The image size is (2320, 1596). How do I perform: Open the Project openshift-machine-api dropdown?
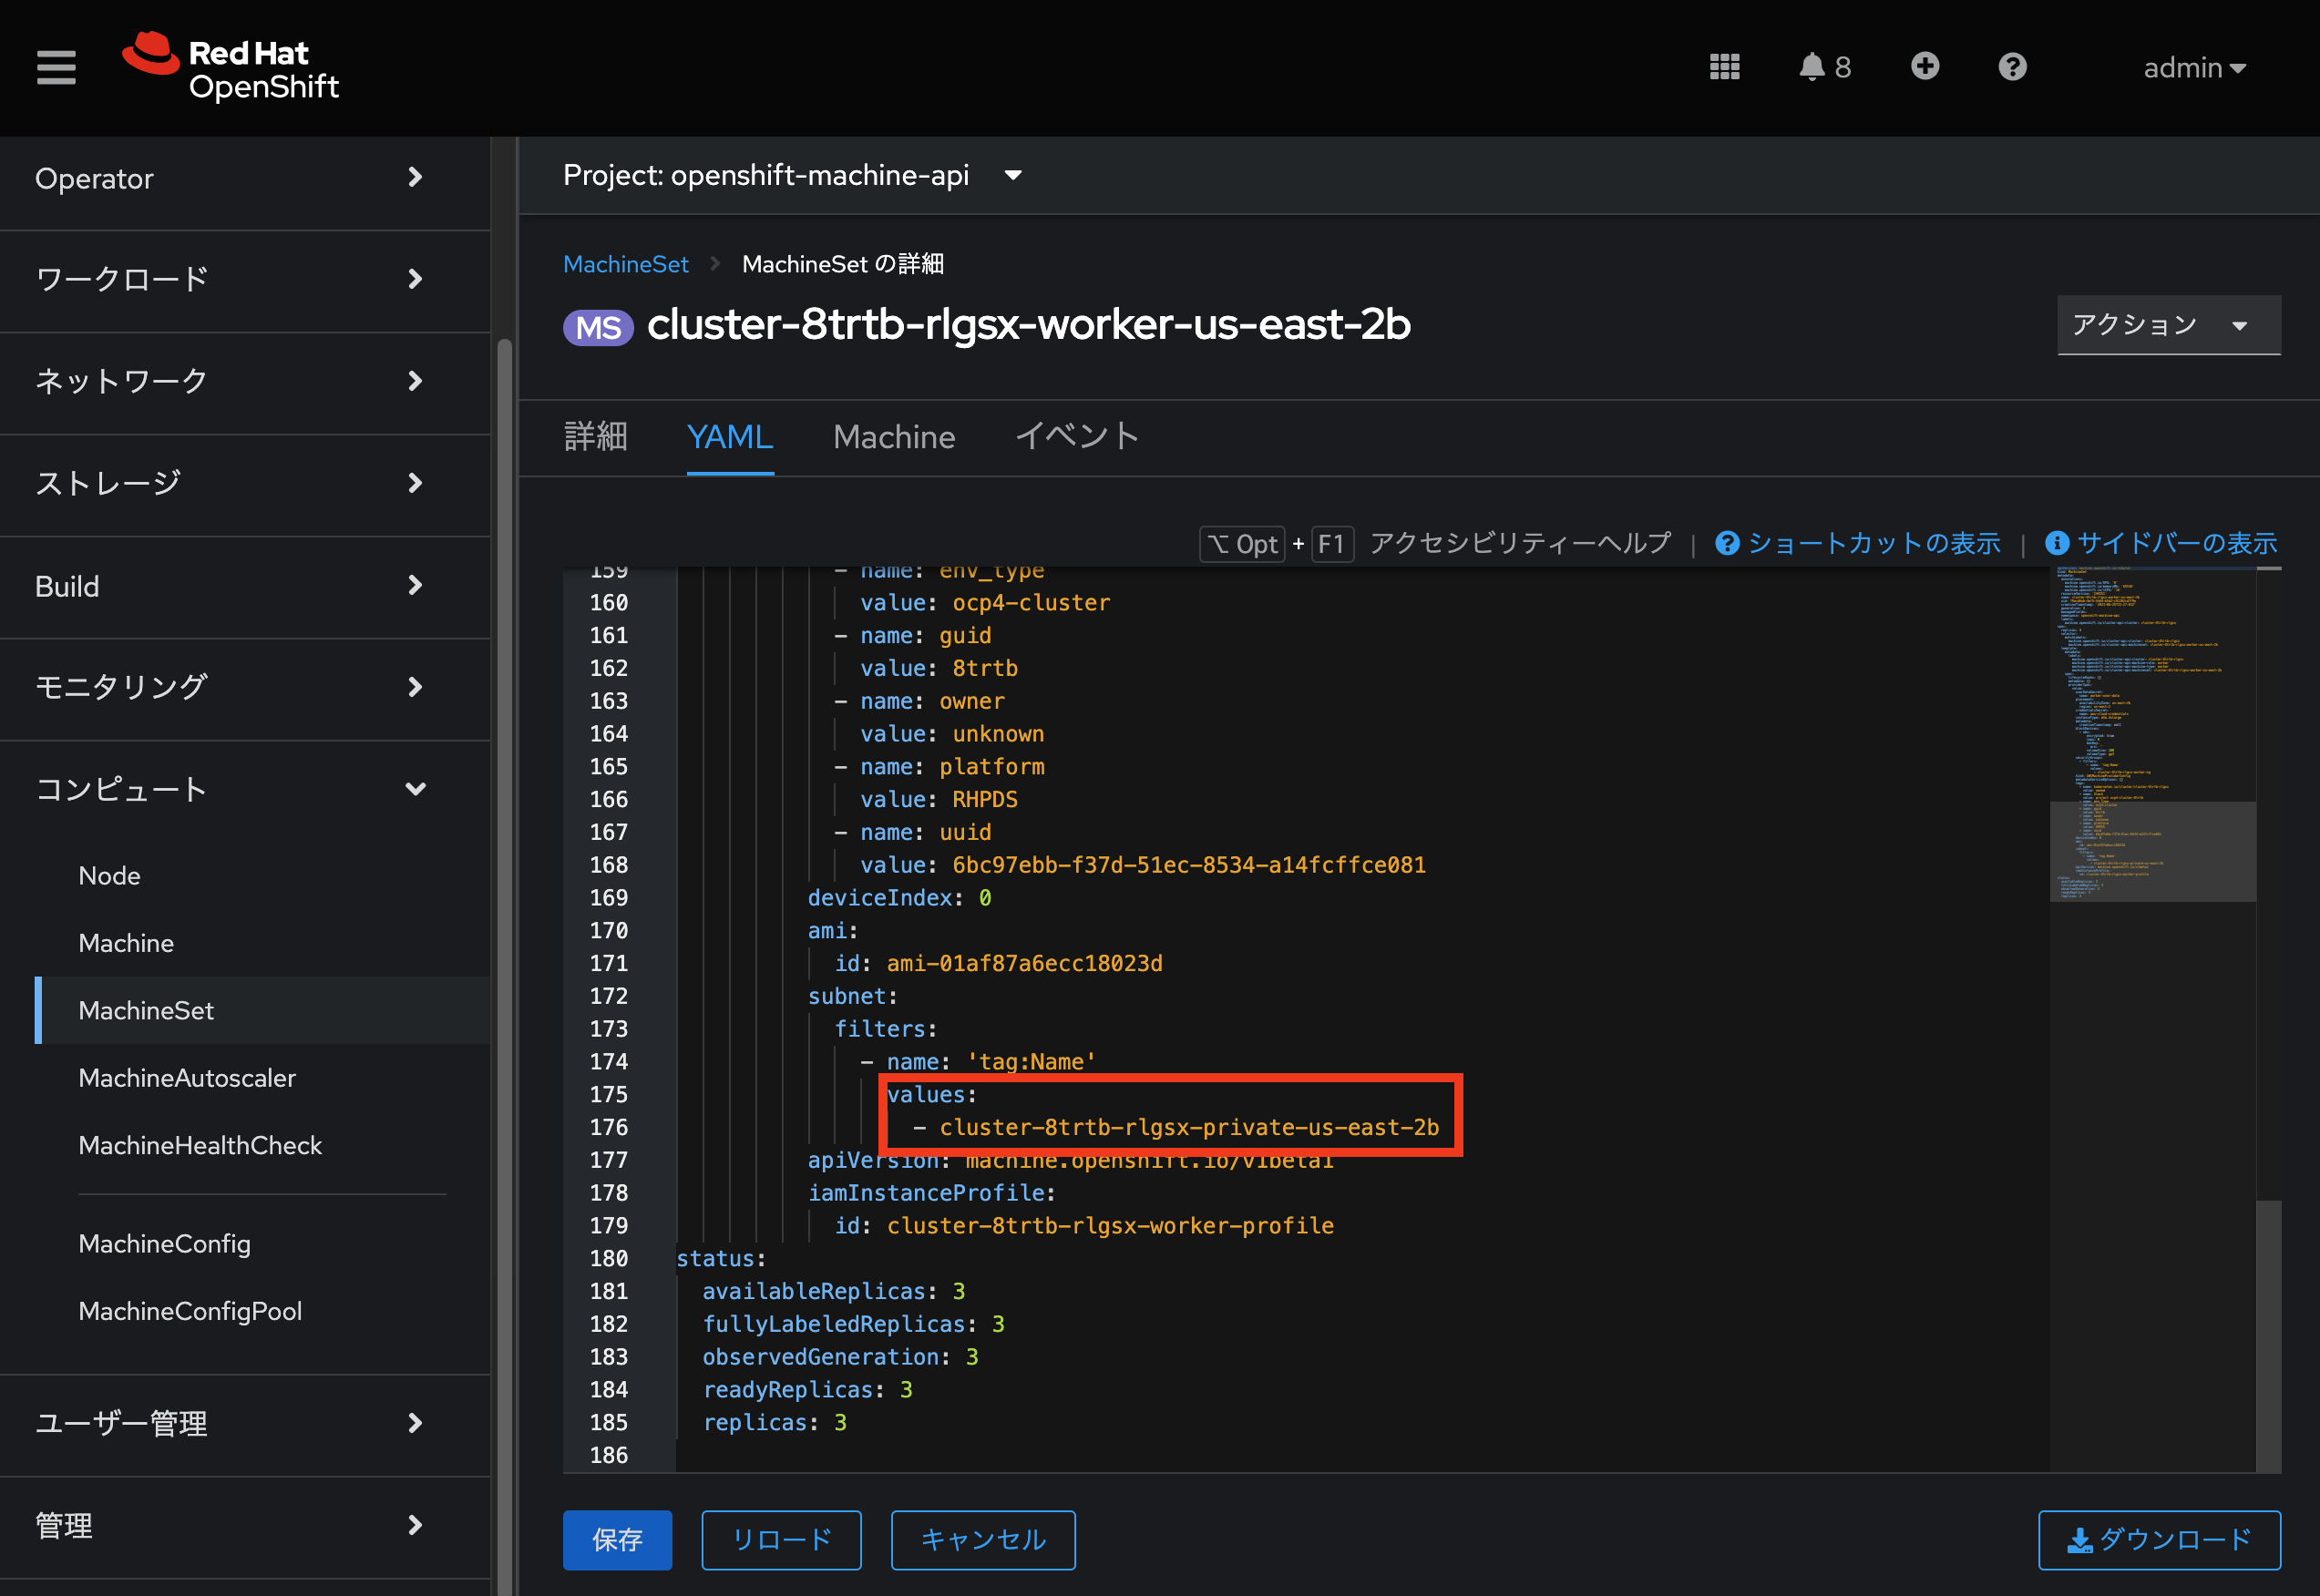pos(792,175)
